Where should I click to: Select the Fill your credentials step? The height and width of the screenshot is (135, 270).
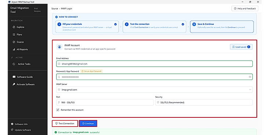[87, 27]
